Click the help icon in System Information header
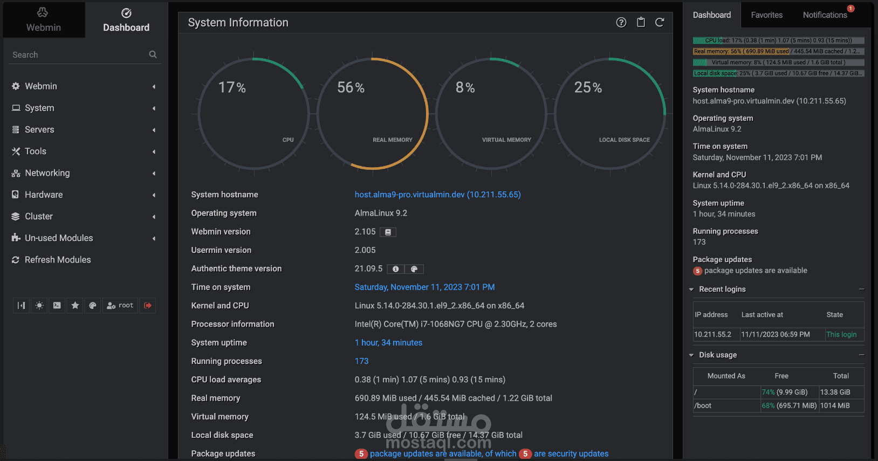This screenshot has width=878, height=461. 621,22
